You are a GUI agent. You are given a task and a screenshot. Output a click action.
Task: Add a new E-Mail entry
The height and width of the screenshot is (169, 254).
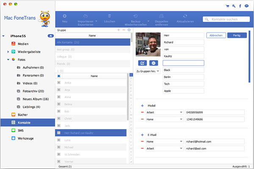(x=142, y=135)
